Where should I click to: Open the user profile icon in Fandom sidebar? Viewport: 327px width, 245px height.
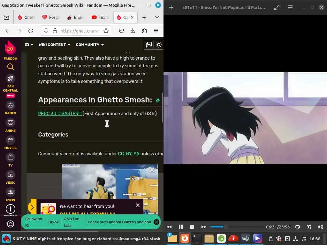(11, 224)
